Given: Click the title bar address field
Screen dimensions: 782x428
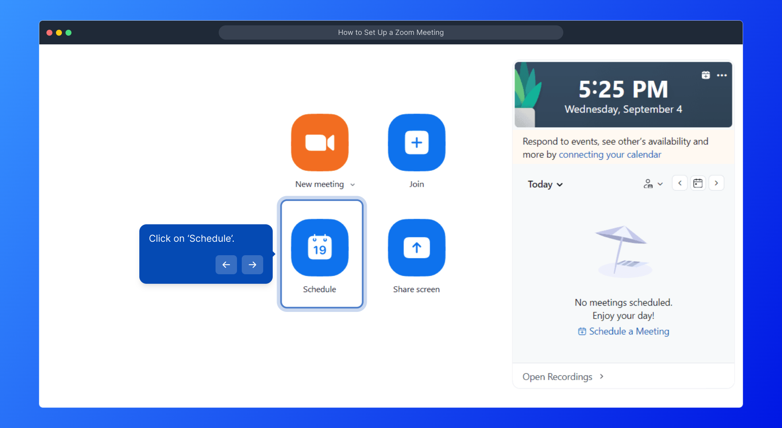Looking at the screenshot, I should 391,32.
